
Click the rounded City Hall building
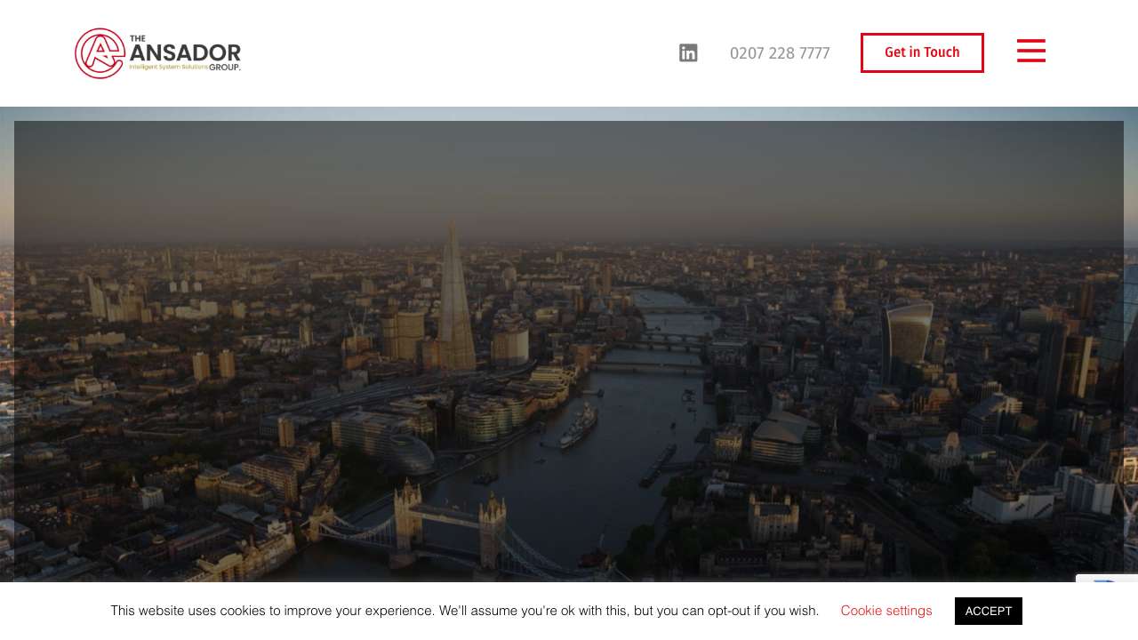point(407,452)
